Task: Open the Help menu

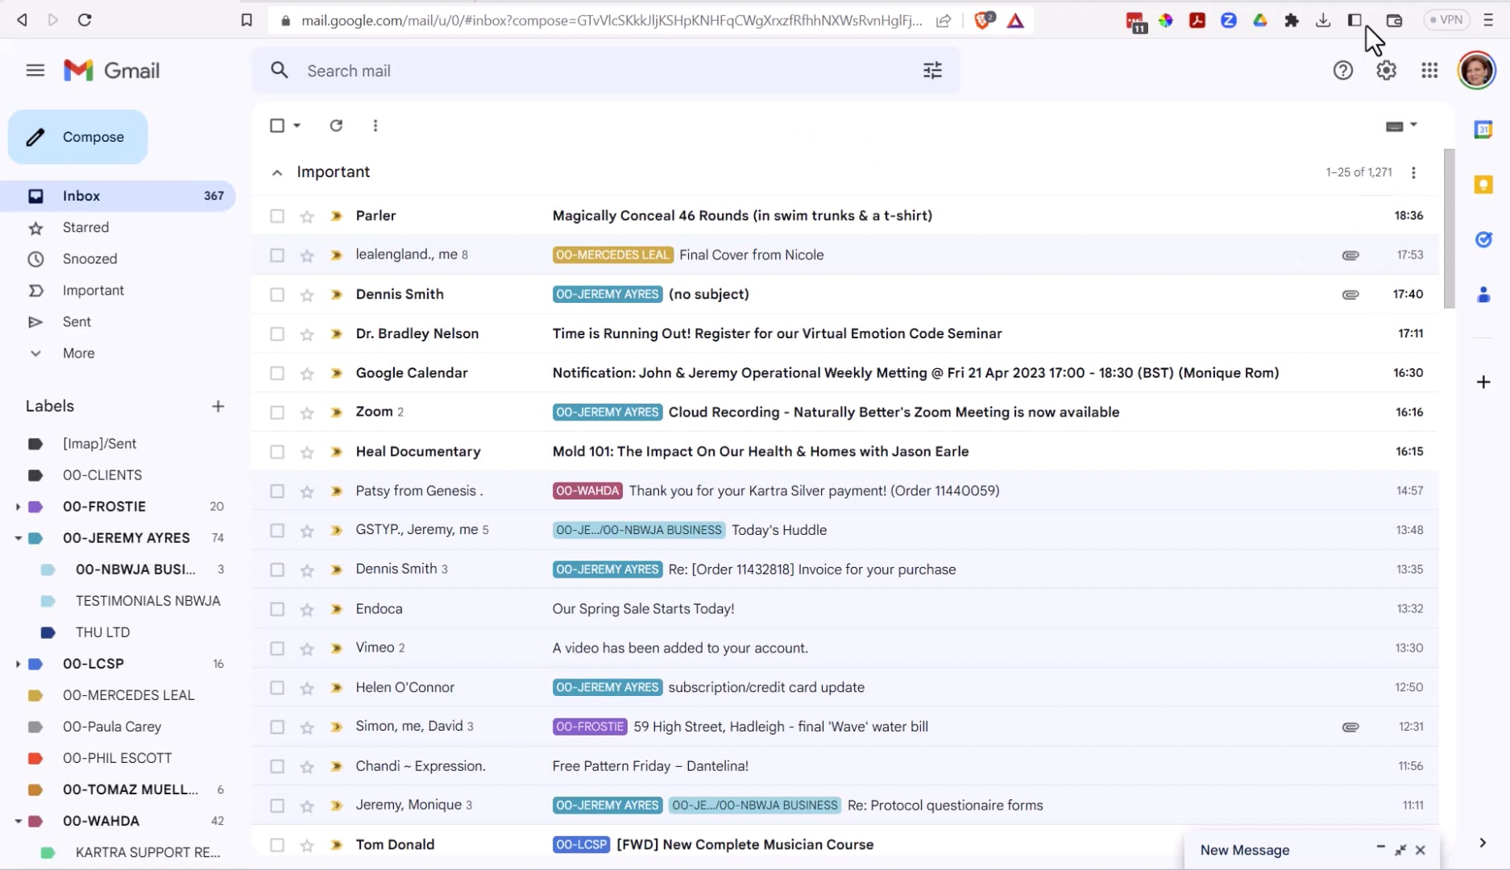Action: click(1343, 70)
